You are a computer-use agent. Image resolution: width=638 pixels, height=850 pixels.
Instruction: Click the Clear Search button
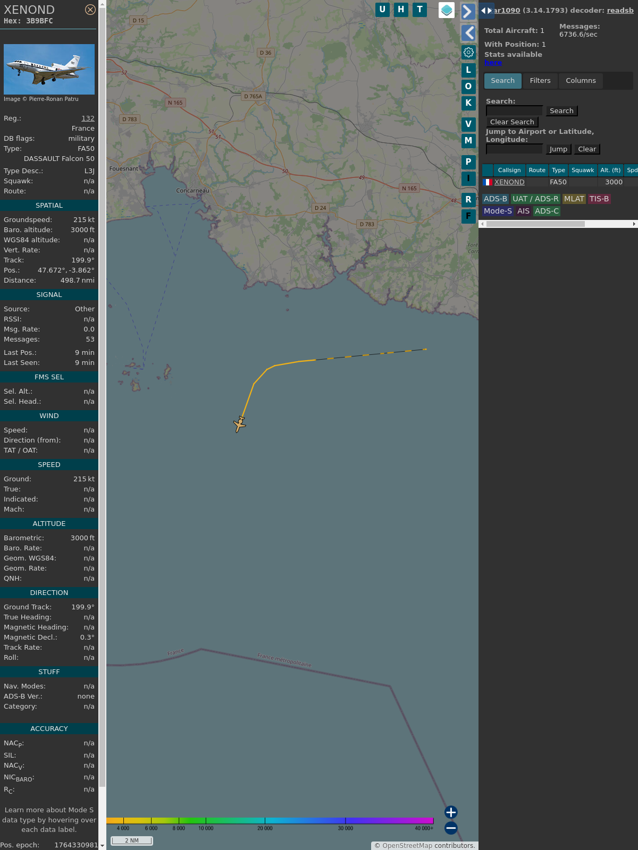tap(512, 122)
